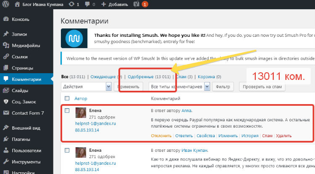Click Елена's avatar in the Иван Кунпан reply row
Viewport: 315px width, 174px height.
point(81,152)
